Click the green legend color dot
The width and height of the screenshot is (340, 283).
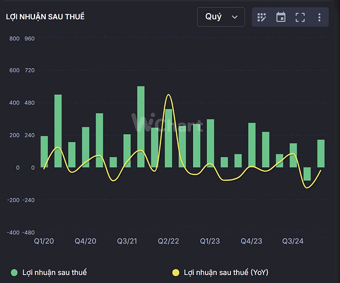(x=14, y=272)
